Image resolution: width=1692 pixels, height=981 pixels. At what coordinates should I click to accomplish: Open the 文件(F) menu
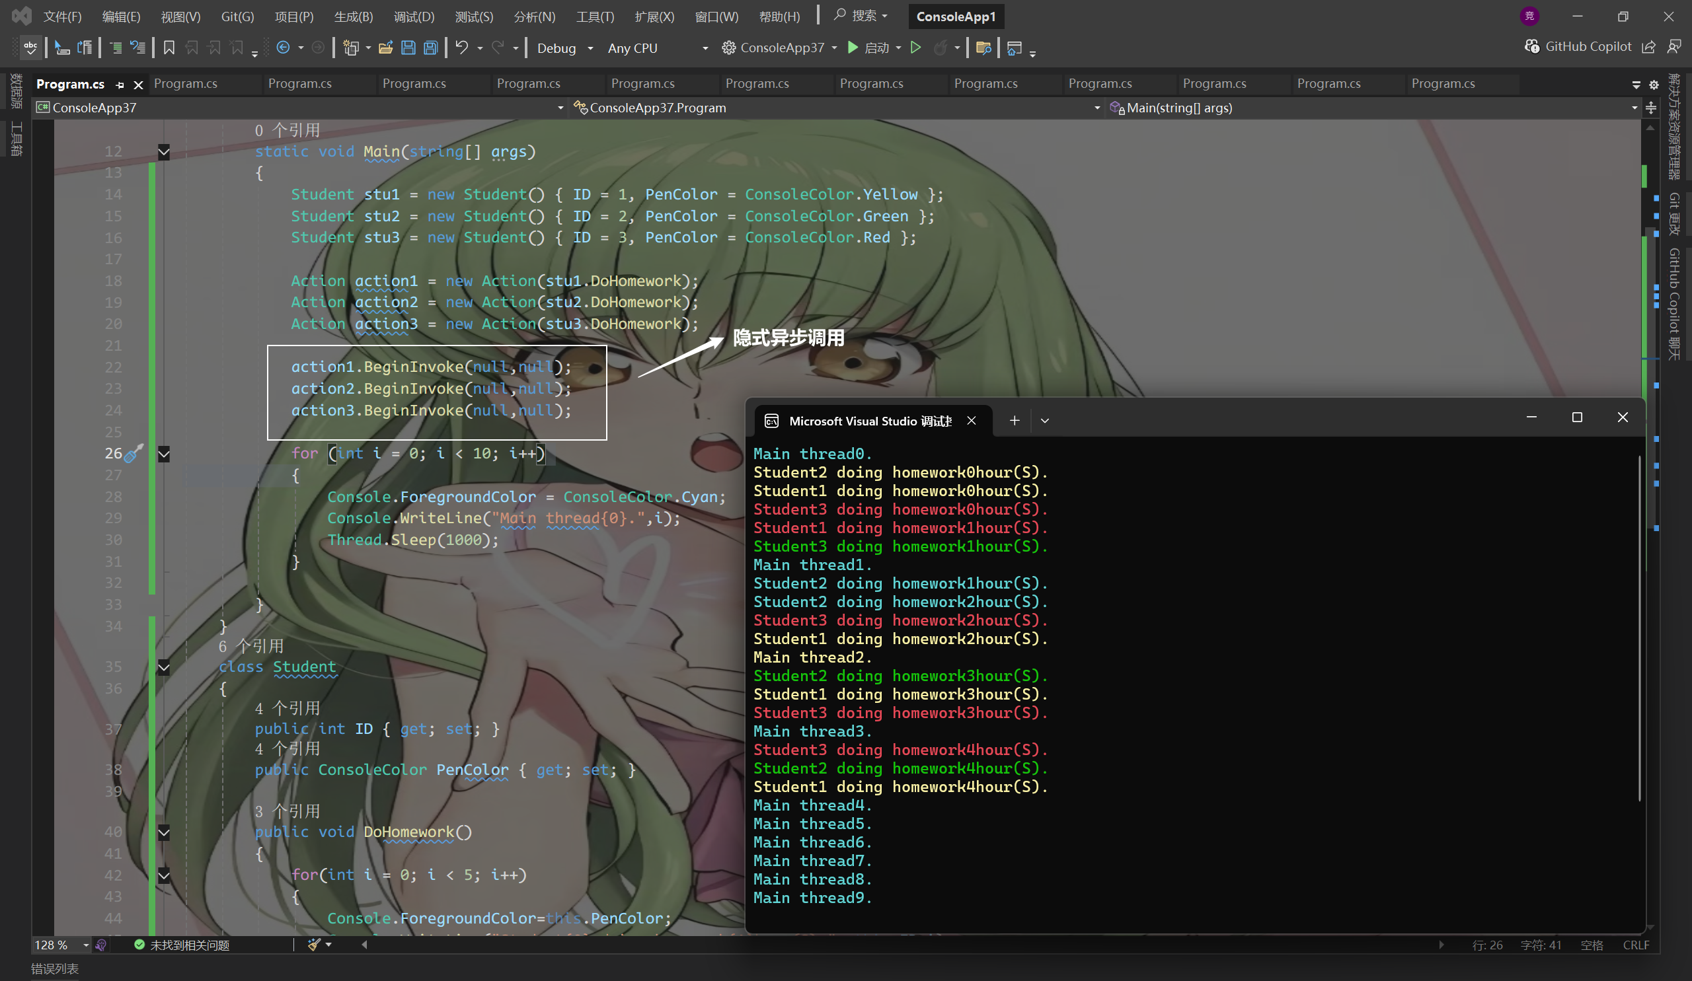(62, 16)
